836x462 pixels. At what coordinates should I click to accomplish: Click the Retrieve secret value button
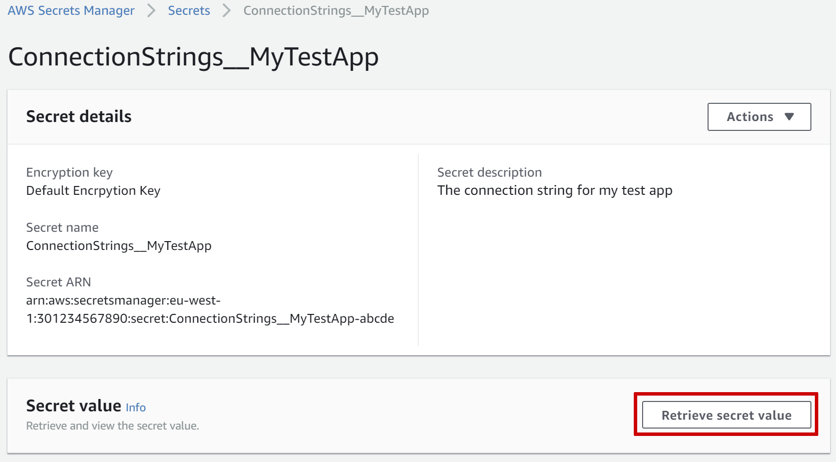pos(726,415)
